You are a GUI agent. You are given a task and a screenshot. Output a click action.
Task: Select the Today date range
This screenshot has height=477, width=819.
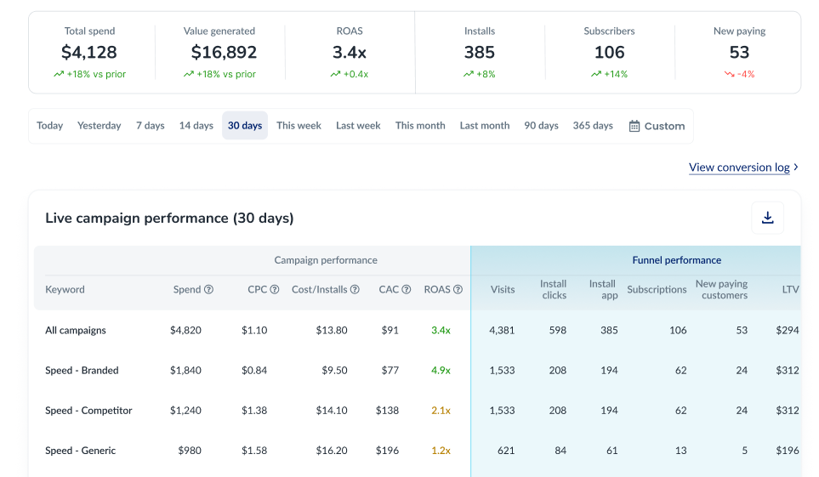(x=49, y=125)
